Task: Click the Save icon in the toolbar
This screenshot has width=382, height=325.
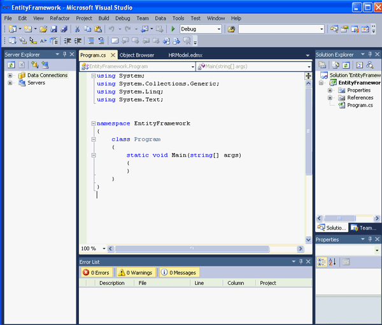Action: [54, 29]
